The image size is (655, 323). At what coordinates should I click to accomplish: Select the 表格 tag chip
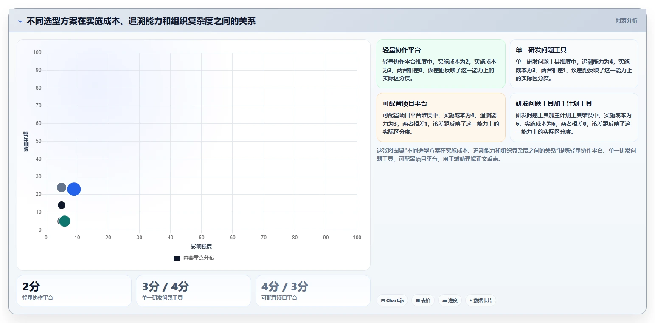click(423, 300)
